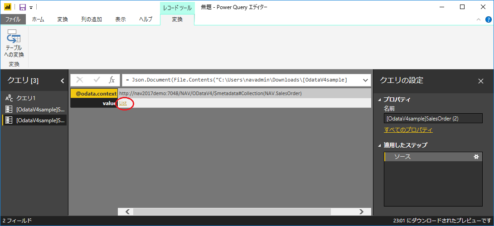Open the ファイル menu tab

(13, 19)
